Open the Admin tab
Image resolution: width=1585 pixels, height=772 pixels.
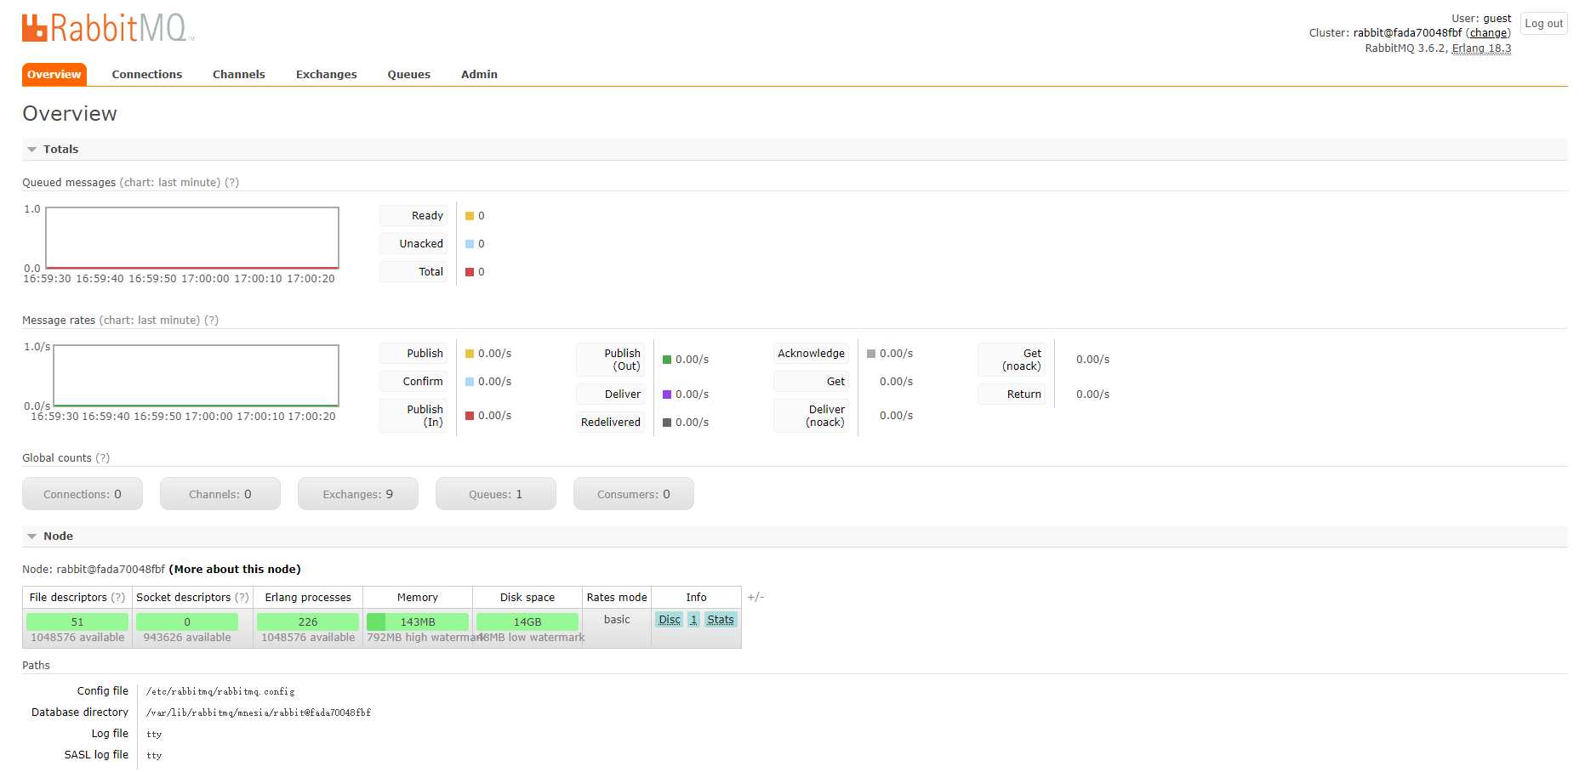[480, 75]
